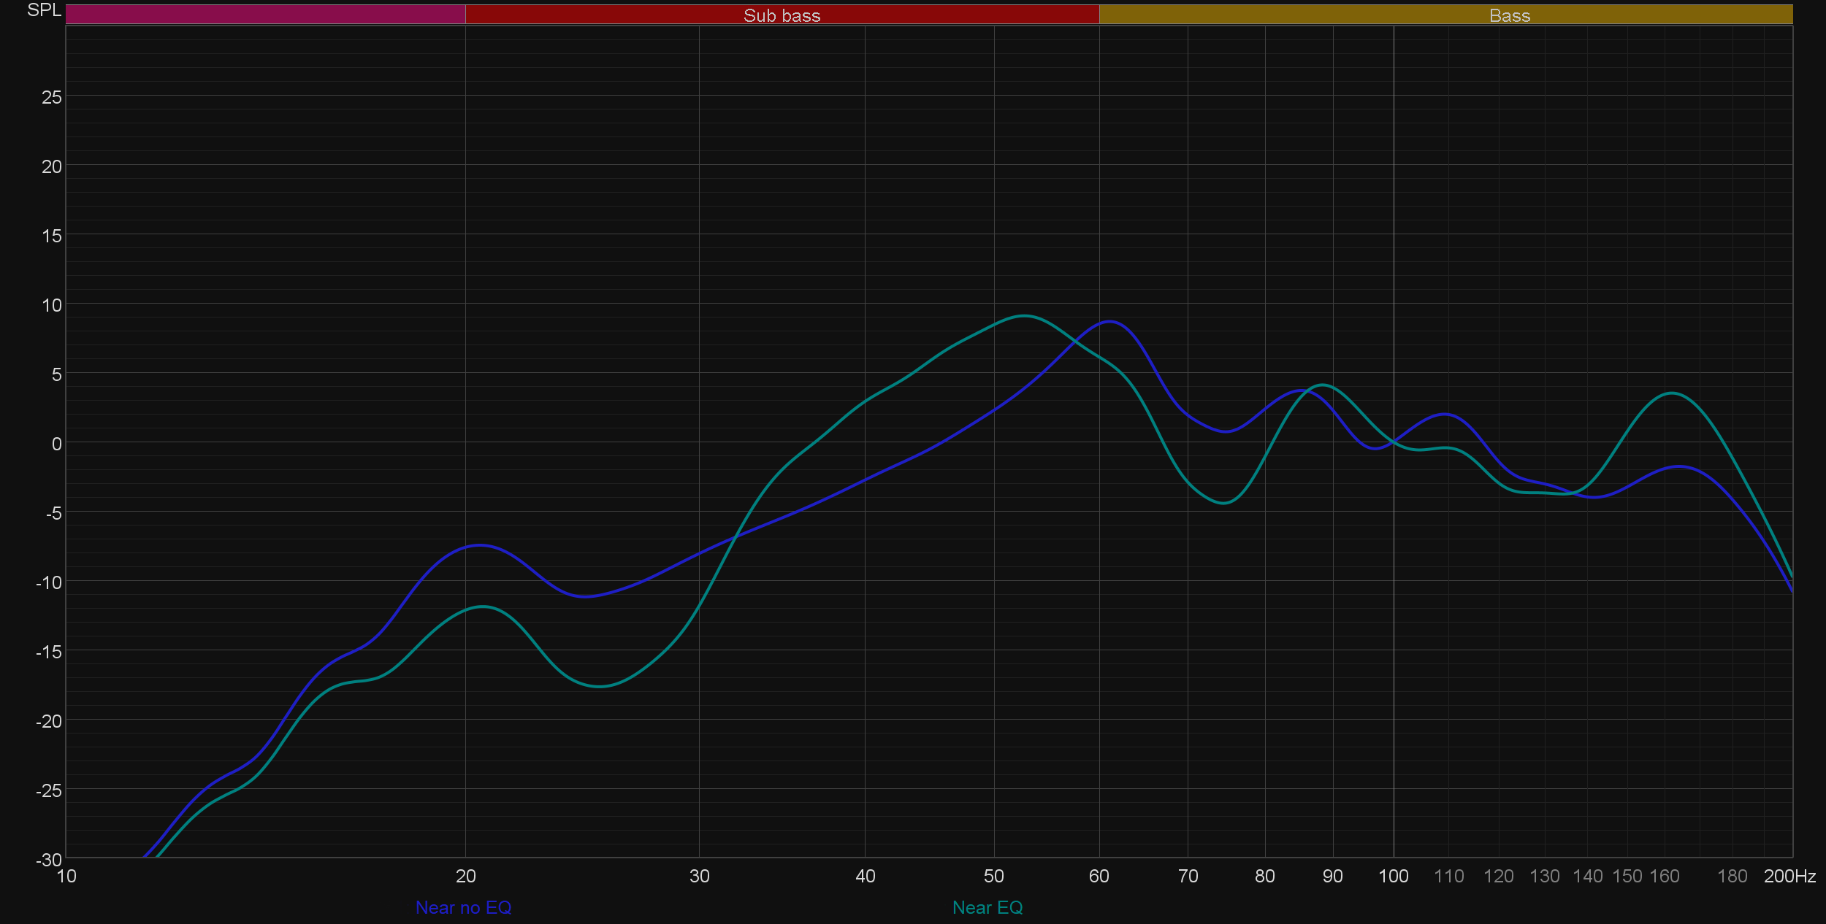This screenshot has height=924, width=1826.
Task: Click the 100 Hz label on the frequency axis
Action: [1393, 876]
